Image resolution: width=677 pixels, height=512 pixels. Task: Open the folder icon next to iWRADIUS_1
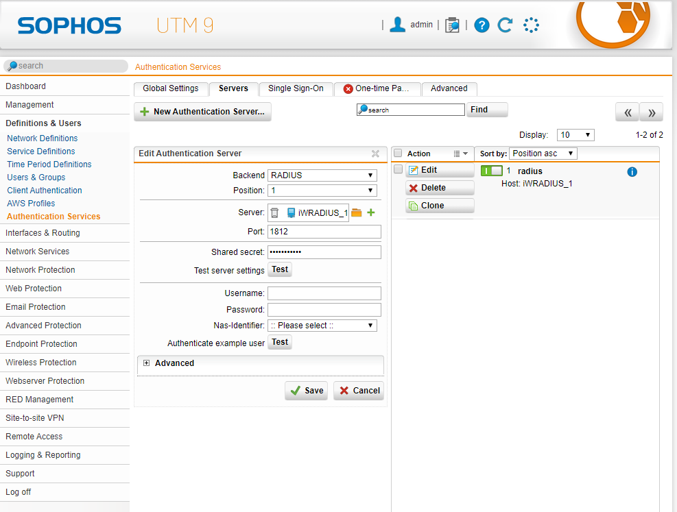tap(357, 212)
